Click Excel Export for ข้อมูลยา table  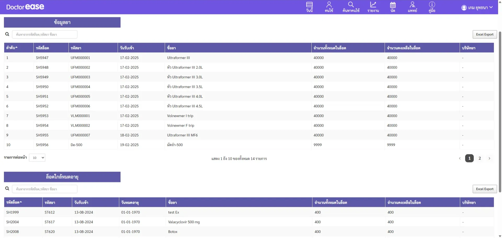click(484, 35)
